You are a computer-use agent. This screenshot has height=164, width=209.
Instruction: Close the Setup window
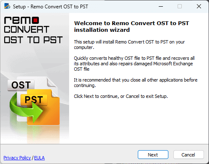point(199,6)
